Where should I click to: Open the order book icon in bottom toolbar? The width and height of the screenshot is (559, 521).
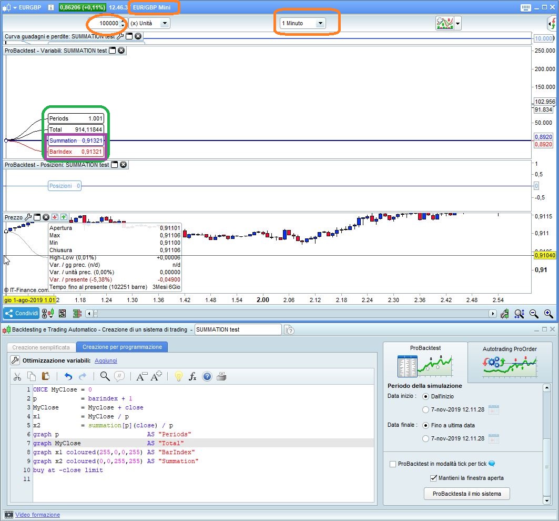click(77, 313)
